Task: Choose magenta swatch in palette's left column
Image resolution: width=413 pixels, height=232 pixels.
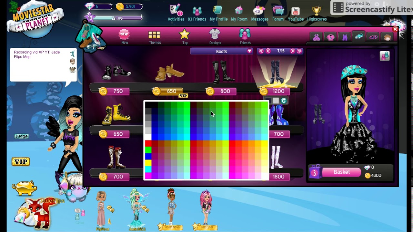Action: coord(148,176)
